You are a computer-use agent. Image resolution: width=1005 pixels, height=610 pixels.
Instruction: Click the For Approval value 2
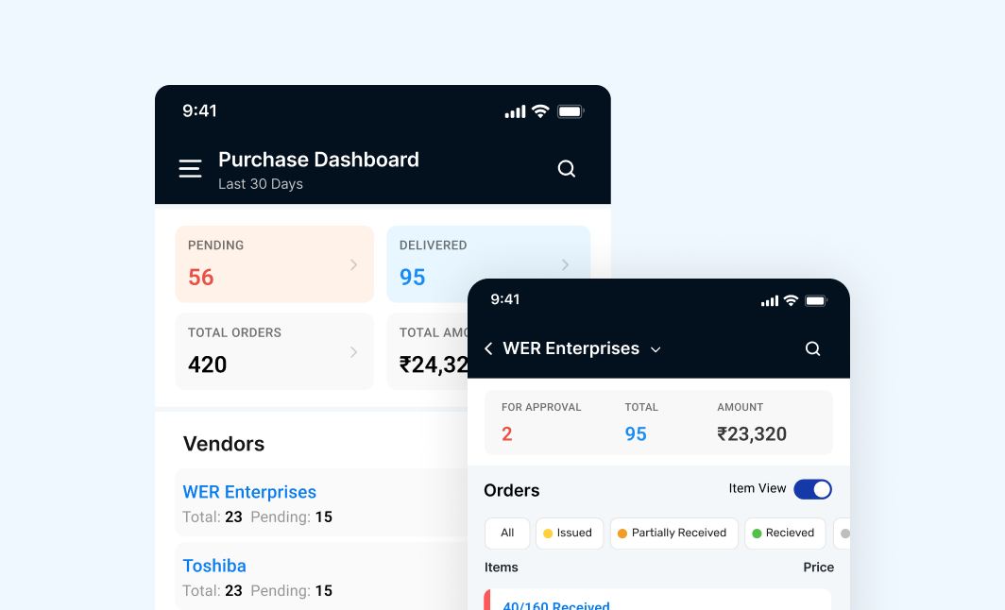tap(506, 433)
